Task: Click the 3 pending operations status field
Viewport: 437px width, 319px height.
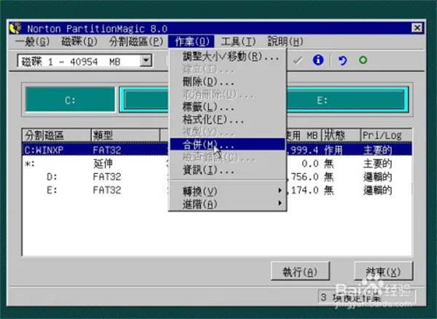Action: (367, 297)
